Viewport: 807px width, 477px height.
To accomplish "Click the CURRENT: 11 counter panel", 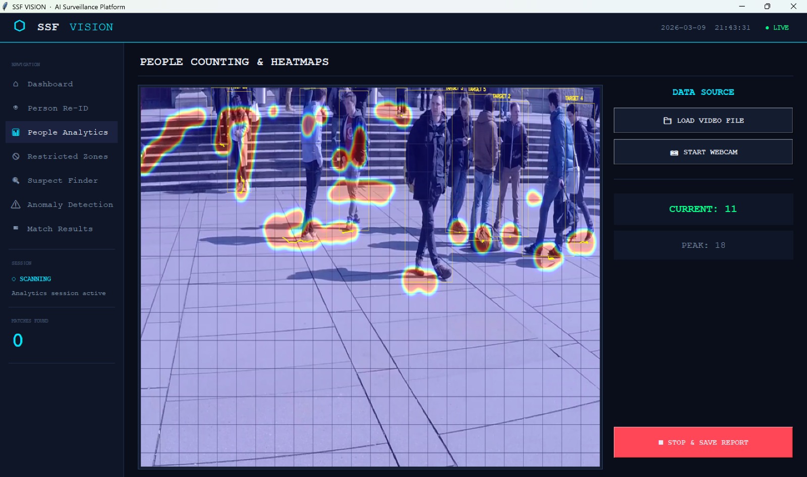I will pos(703,209).
